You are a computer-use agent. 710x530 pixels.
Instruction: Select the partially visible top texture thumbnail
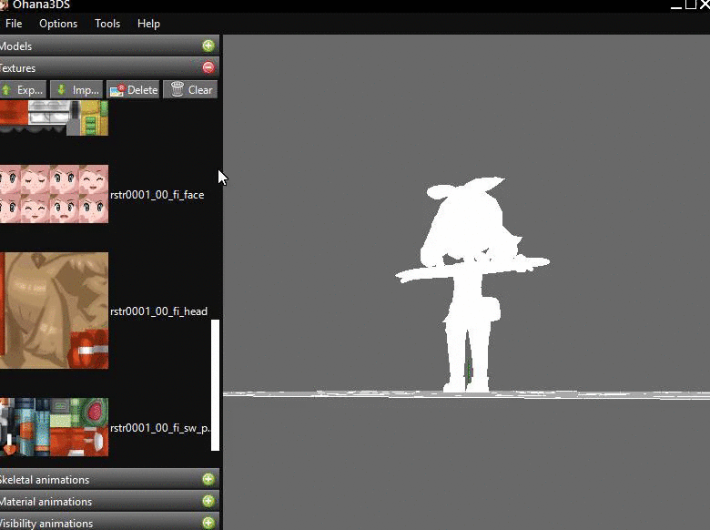tap(54, 117)
